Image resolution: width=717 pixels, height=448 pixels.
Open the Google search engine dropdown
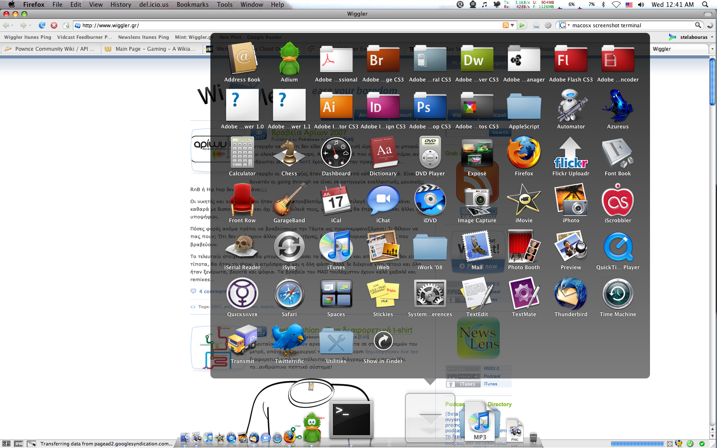(564, 26)
